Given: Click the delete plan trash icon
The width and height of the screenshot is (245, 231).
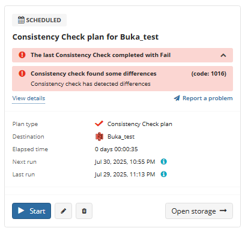Looking at the screenshot, I should pyautogui.click(x=84, y=211).
